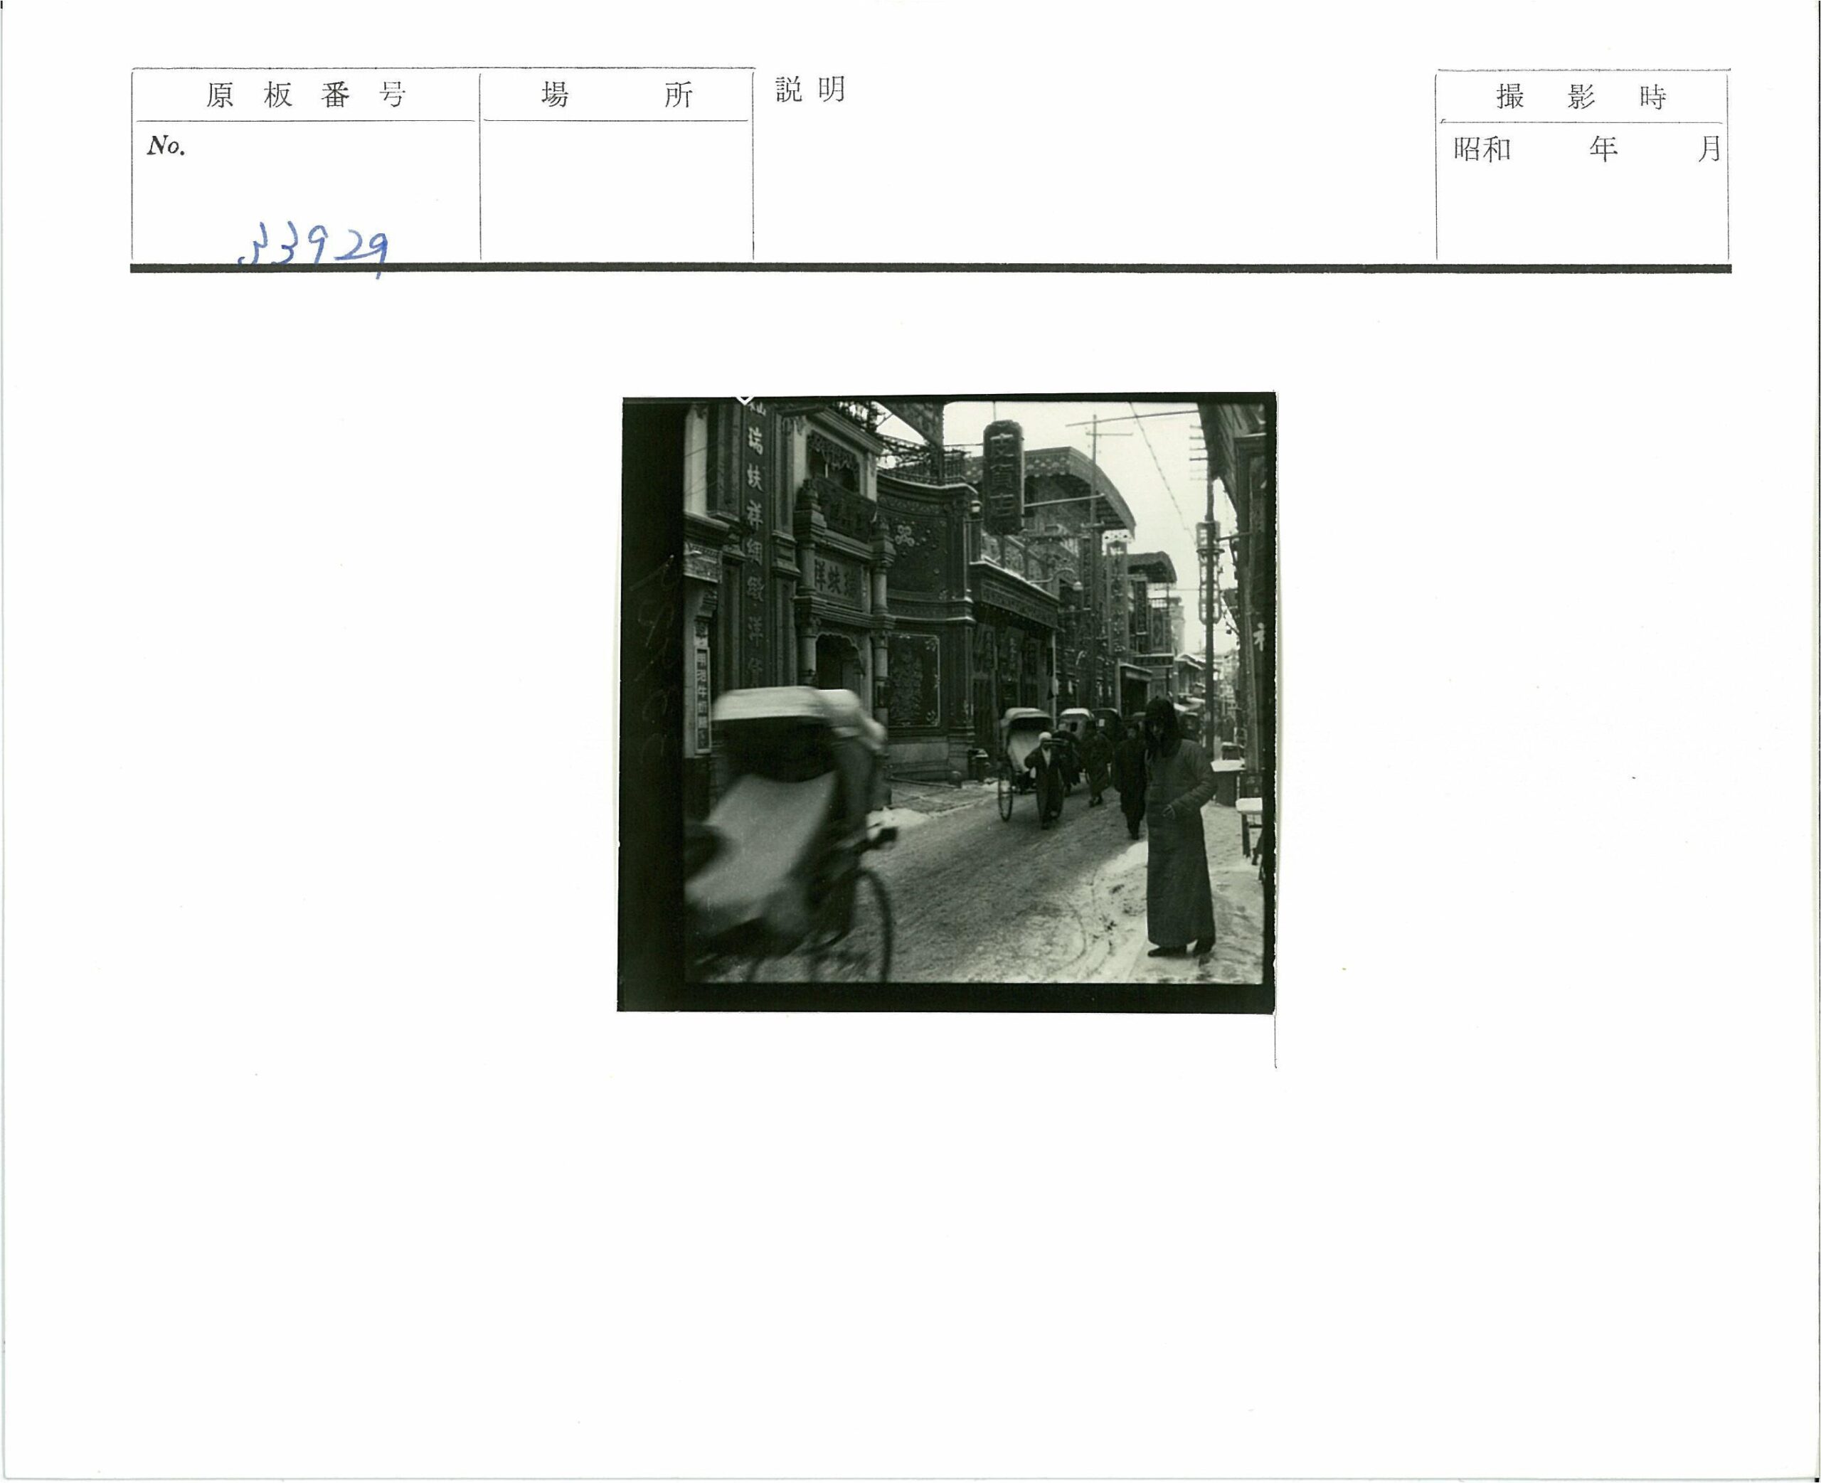Viewport: 1821px width, 1483px height.
Task: Click the thick black divider line
Action: [x=931, y=269]
